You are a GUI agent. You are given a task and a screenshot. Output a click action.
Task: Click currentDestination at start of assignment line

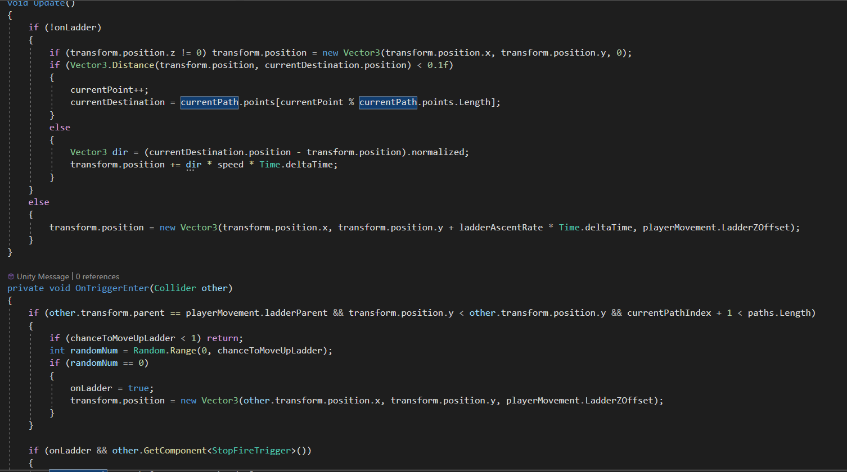tap(117, 102)
